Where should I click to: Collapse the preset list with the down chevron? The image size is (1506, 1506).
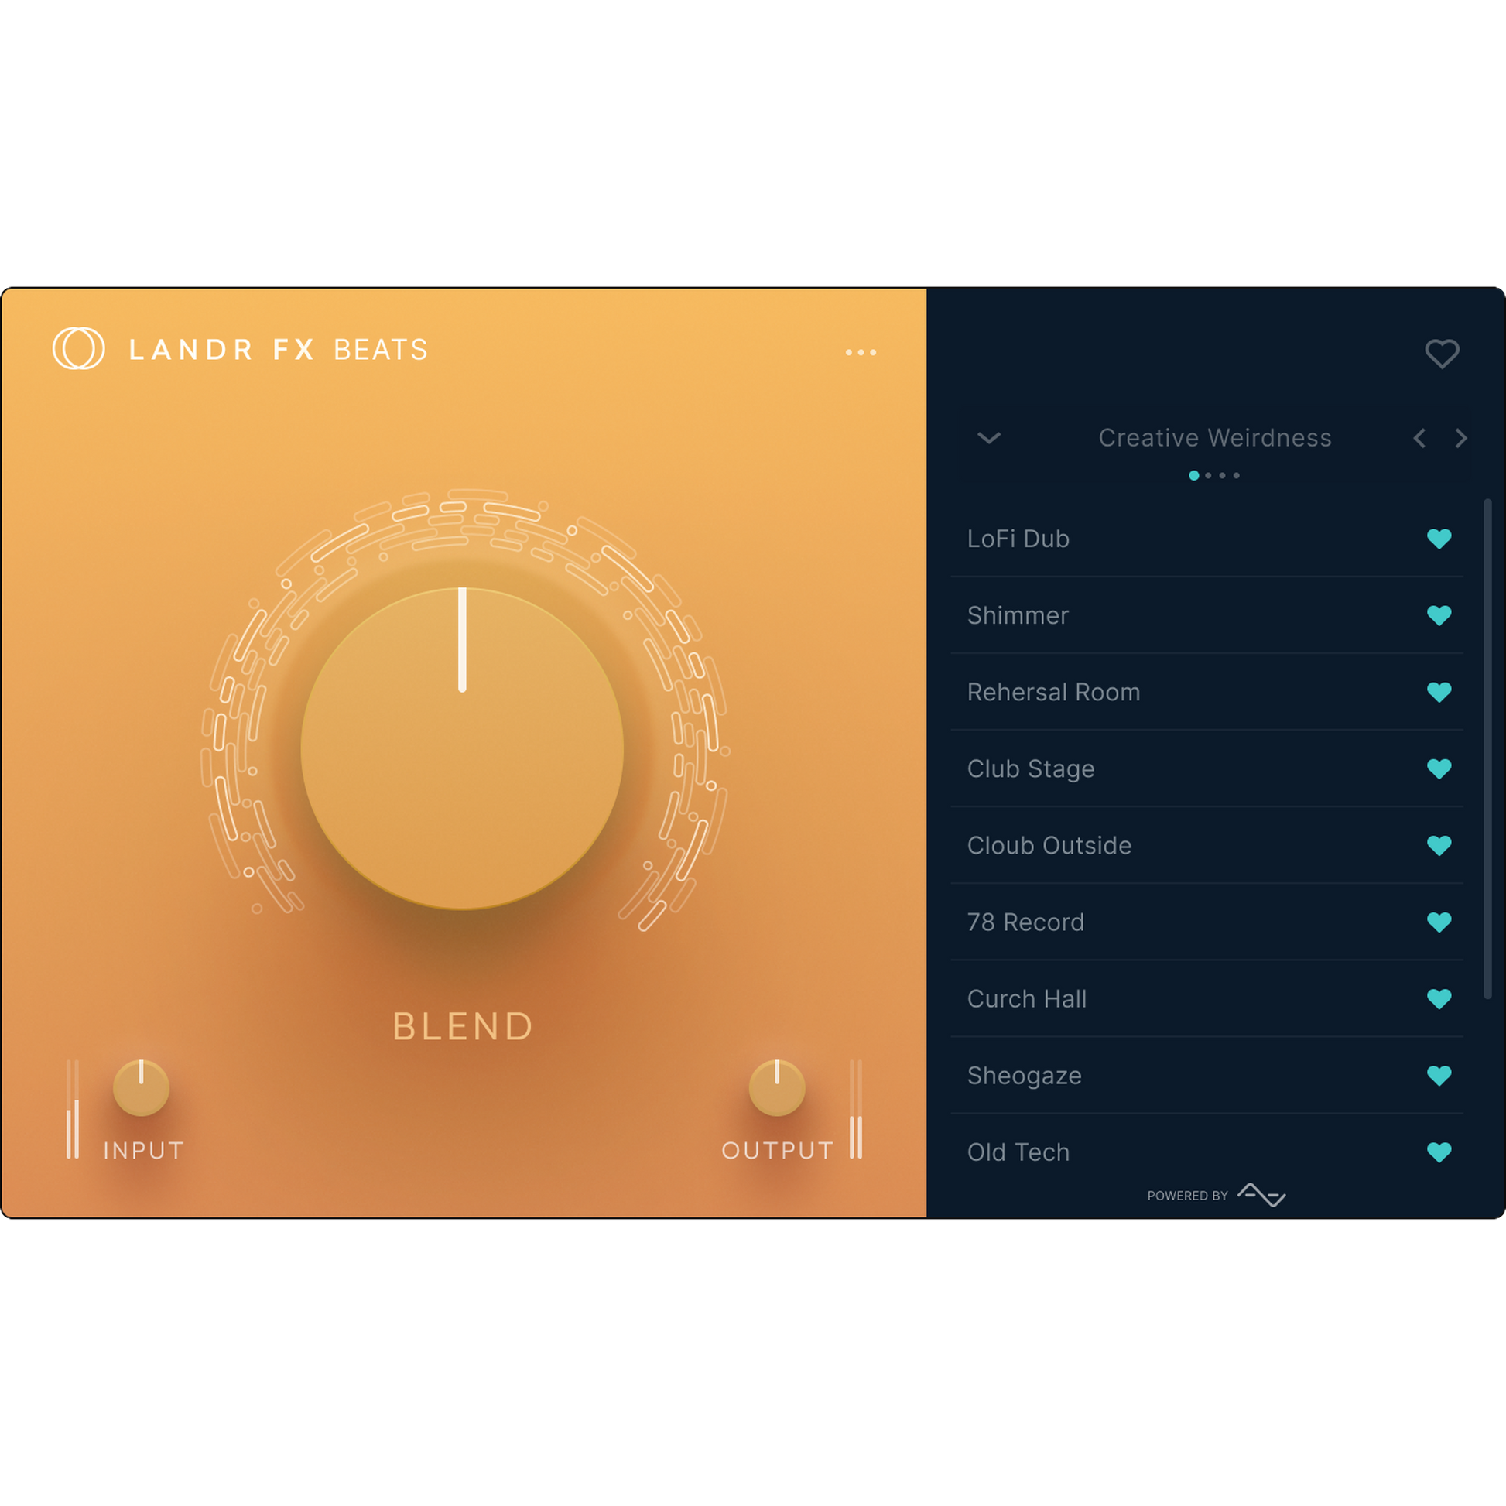987,438
